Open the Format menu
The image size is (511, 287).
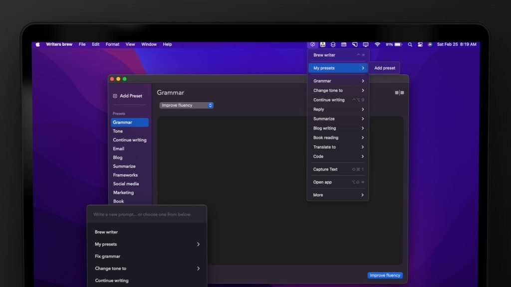click(x=112, y=44)
